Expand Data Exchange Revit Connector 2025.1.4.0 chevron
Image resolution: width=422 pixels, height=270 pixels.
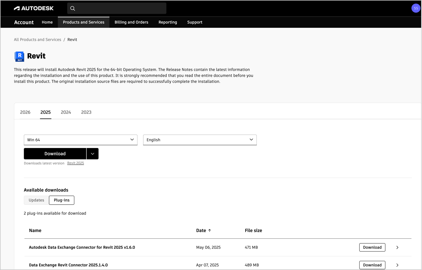[x=397, y=265]
